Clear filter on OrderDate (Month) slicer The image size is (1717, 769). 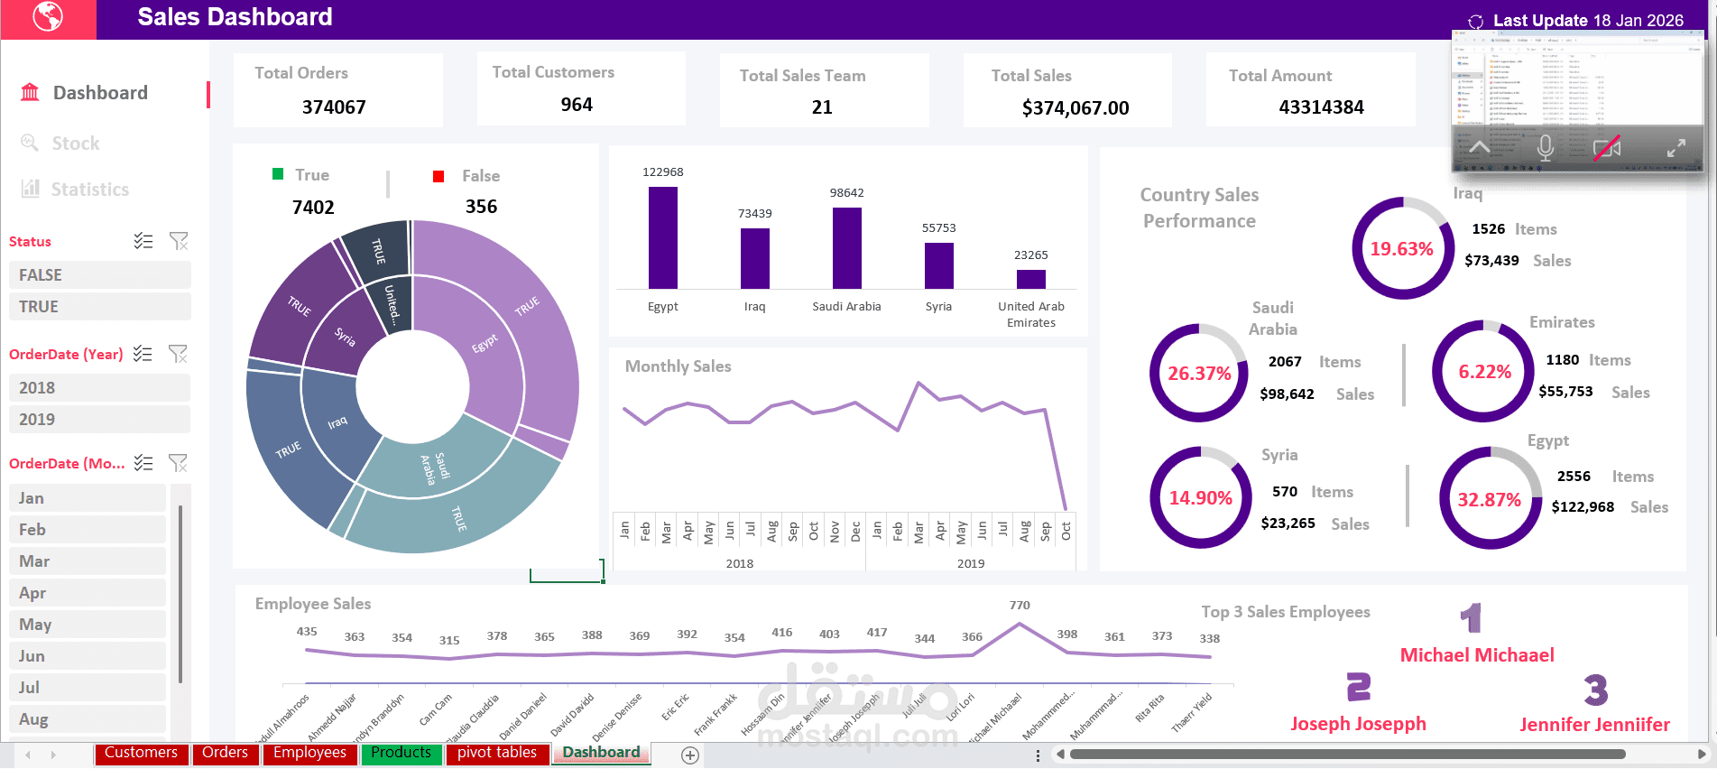click(x=178, y=463)
